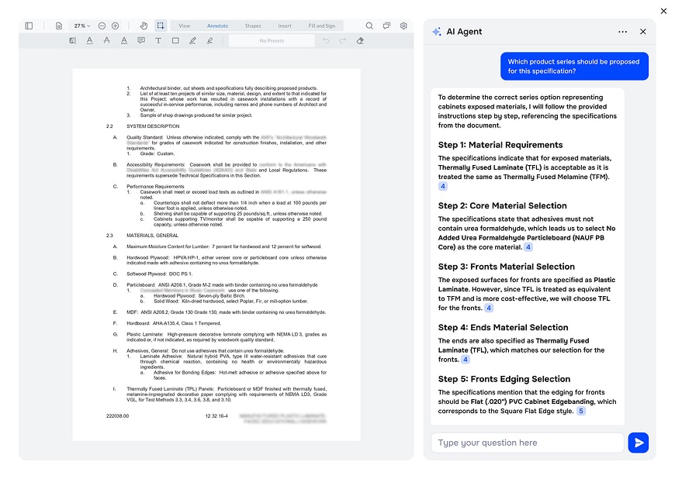Select the marquee selection tool
Viewport: 675px width, 479px height.
160,26
